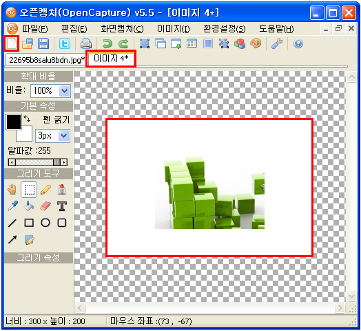This screenshot has width=361, height=331.
Task: Select the Eraser tool
Action: coord(45,206)
